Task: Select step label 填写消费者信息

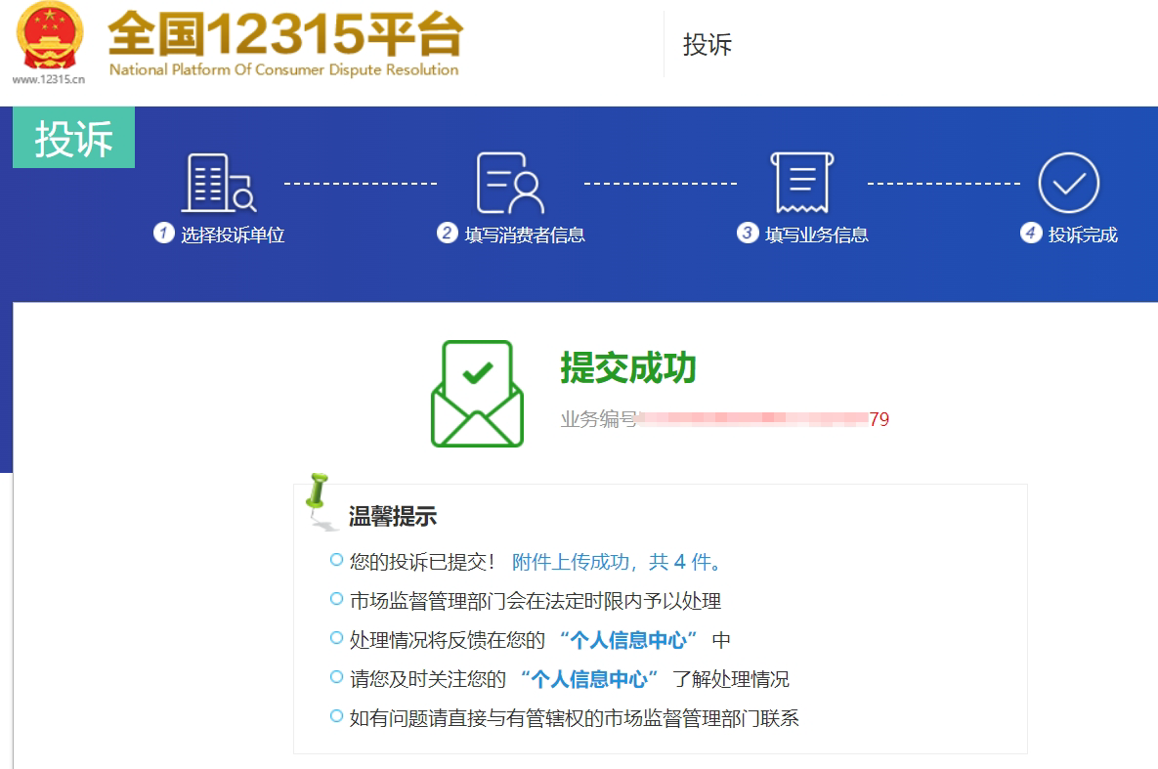Action: coord(524,235)
